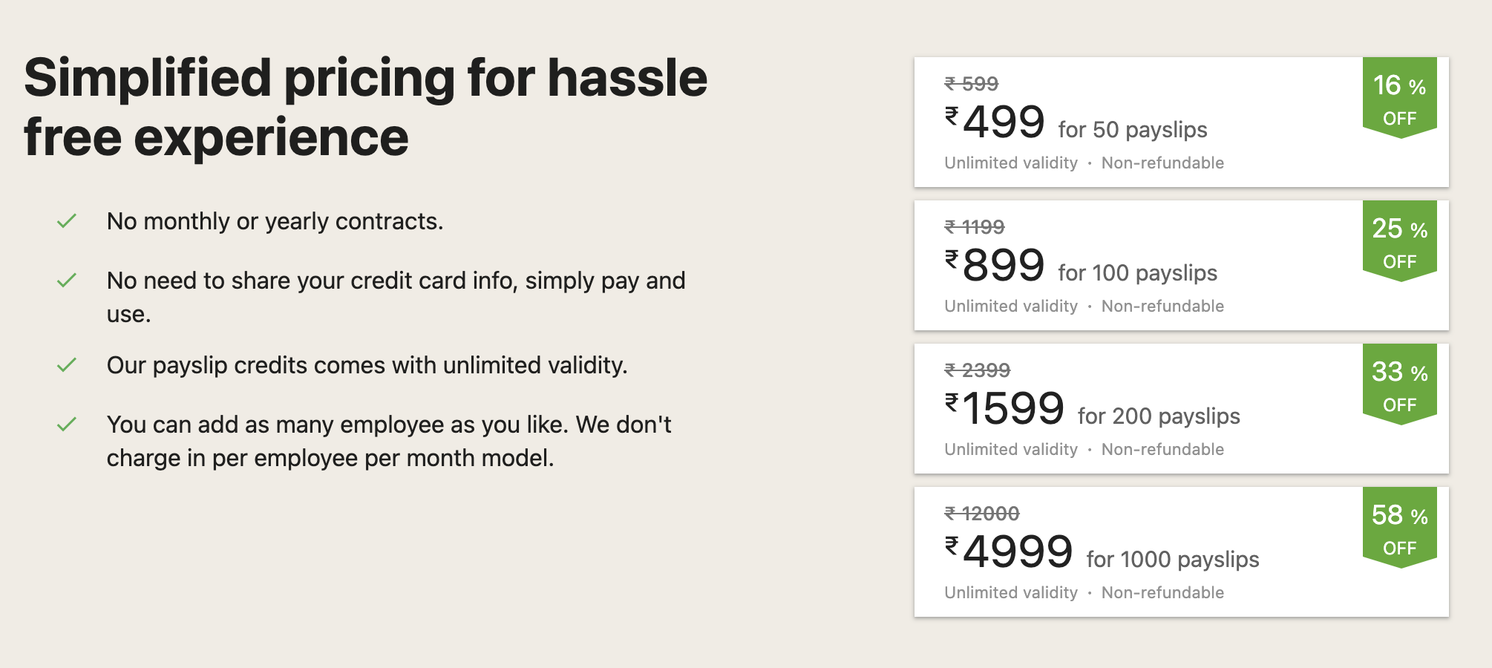Click 'for 1000 payslips' label text
Screen dimensions: 1492x668
[x=1173, y=560]
